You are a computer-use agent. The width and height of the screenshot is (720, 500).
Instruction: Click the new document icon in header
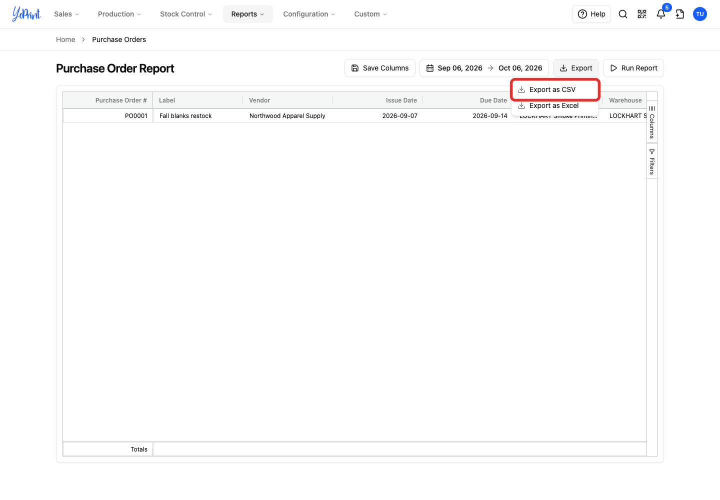(x=680, y=14)
